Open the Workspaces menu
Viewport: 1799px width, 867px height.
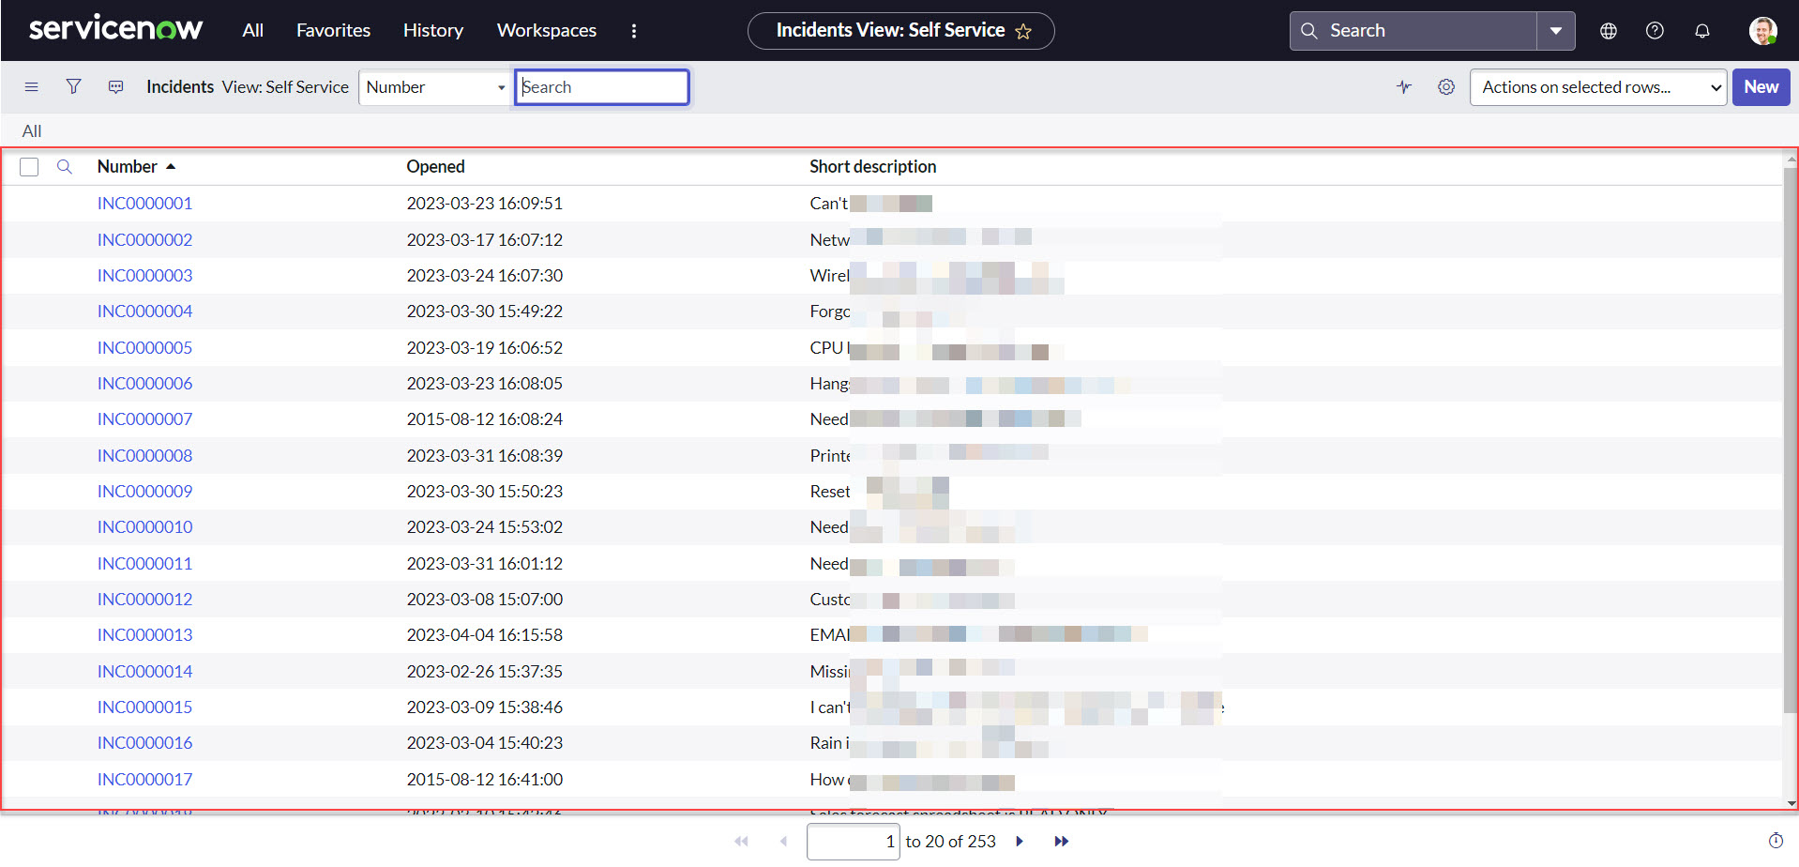click(546, 30)
